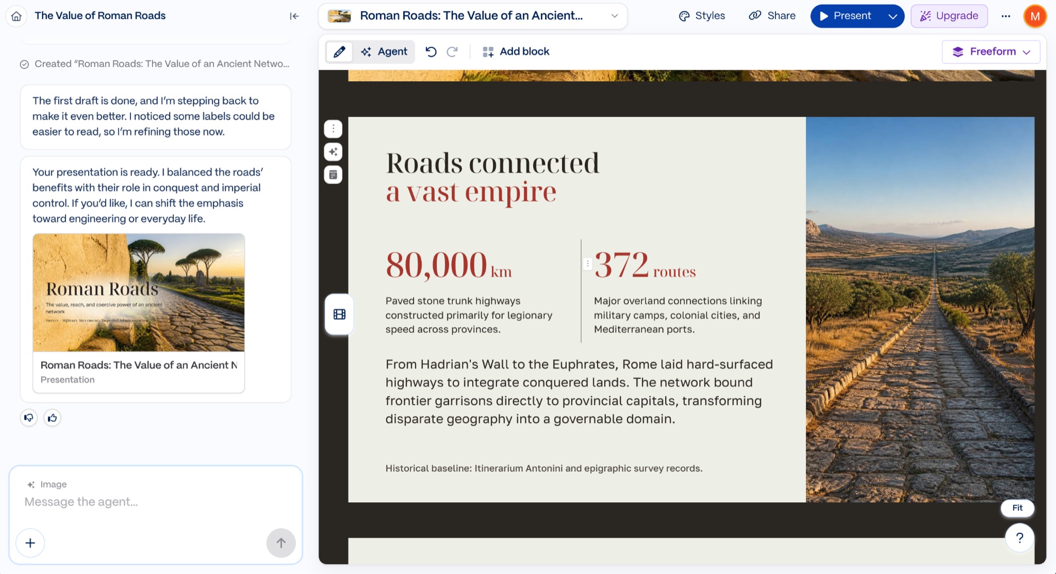The image size is (1056, 574).
Task: Focus the Message the agent field
Action: click(156, 502)
